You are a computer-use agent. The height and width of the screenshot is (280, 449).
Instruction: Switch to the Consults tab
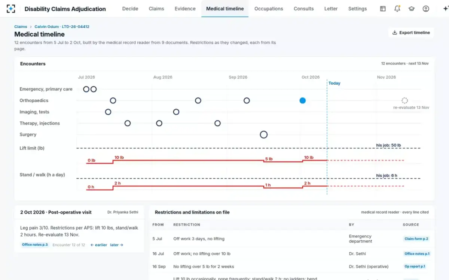point(304,9)
